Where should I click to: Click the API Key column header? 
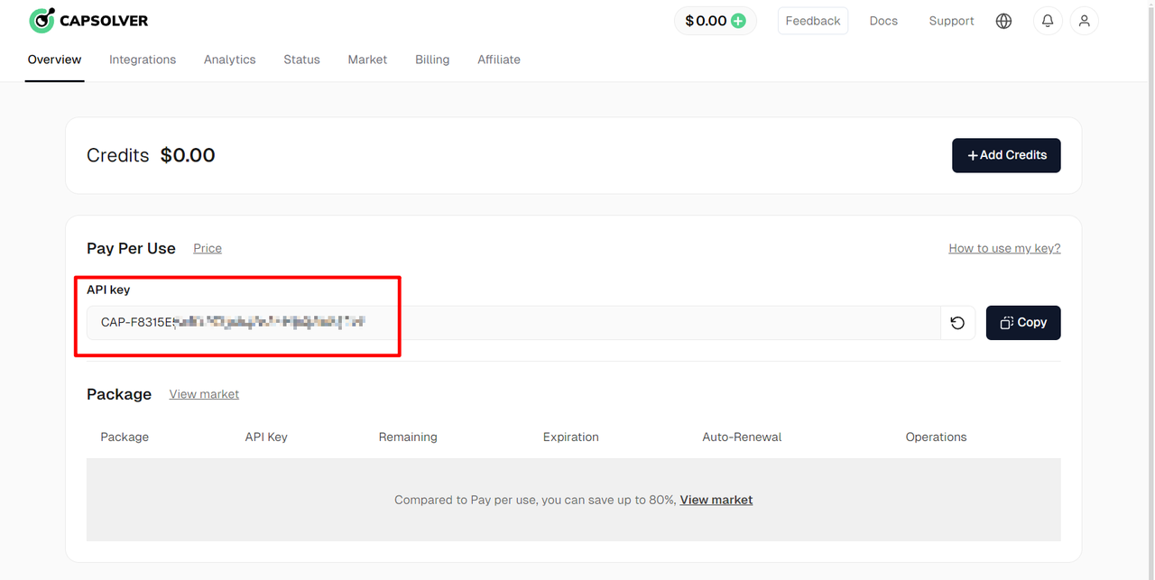[x=266, y=437]
